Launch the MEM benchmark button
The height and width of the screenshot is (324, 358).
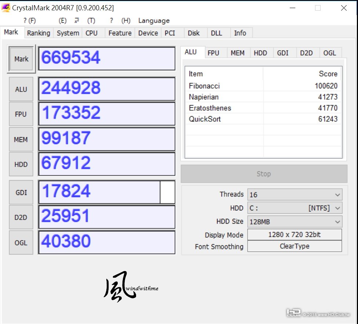pyautogui.click(x=21, y=139)
